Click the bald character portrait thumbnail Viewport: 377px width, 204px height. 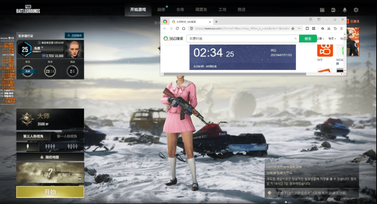coord(75,49)
